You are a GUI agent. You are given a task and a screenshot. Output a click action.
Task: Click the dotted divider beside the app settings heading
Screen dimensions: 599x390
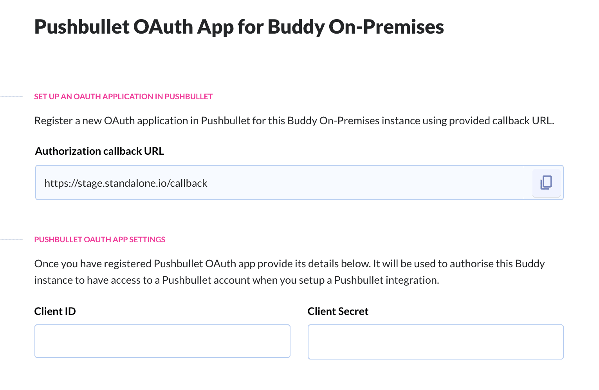tap(11, 240)
